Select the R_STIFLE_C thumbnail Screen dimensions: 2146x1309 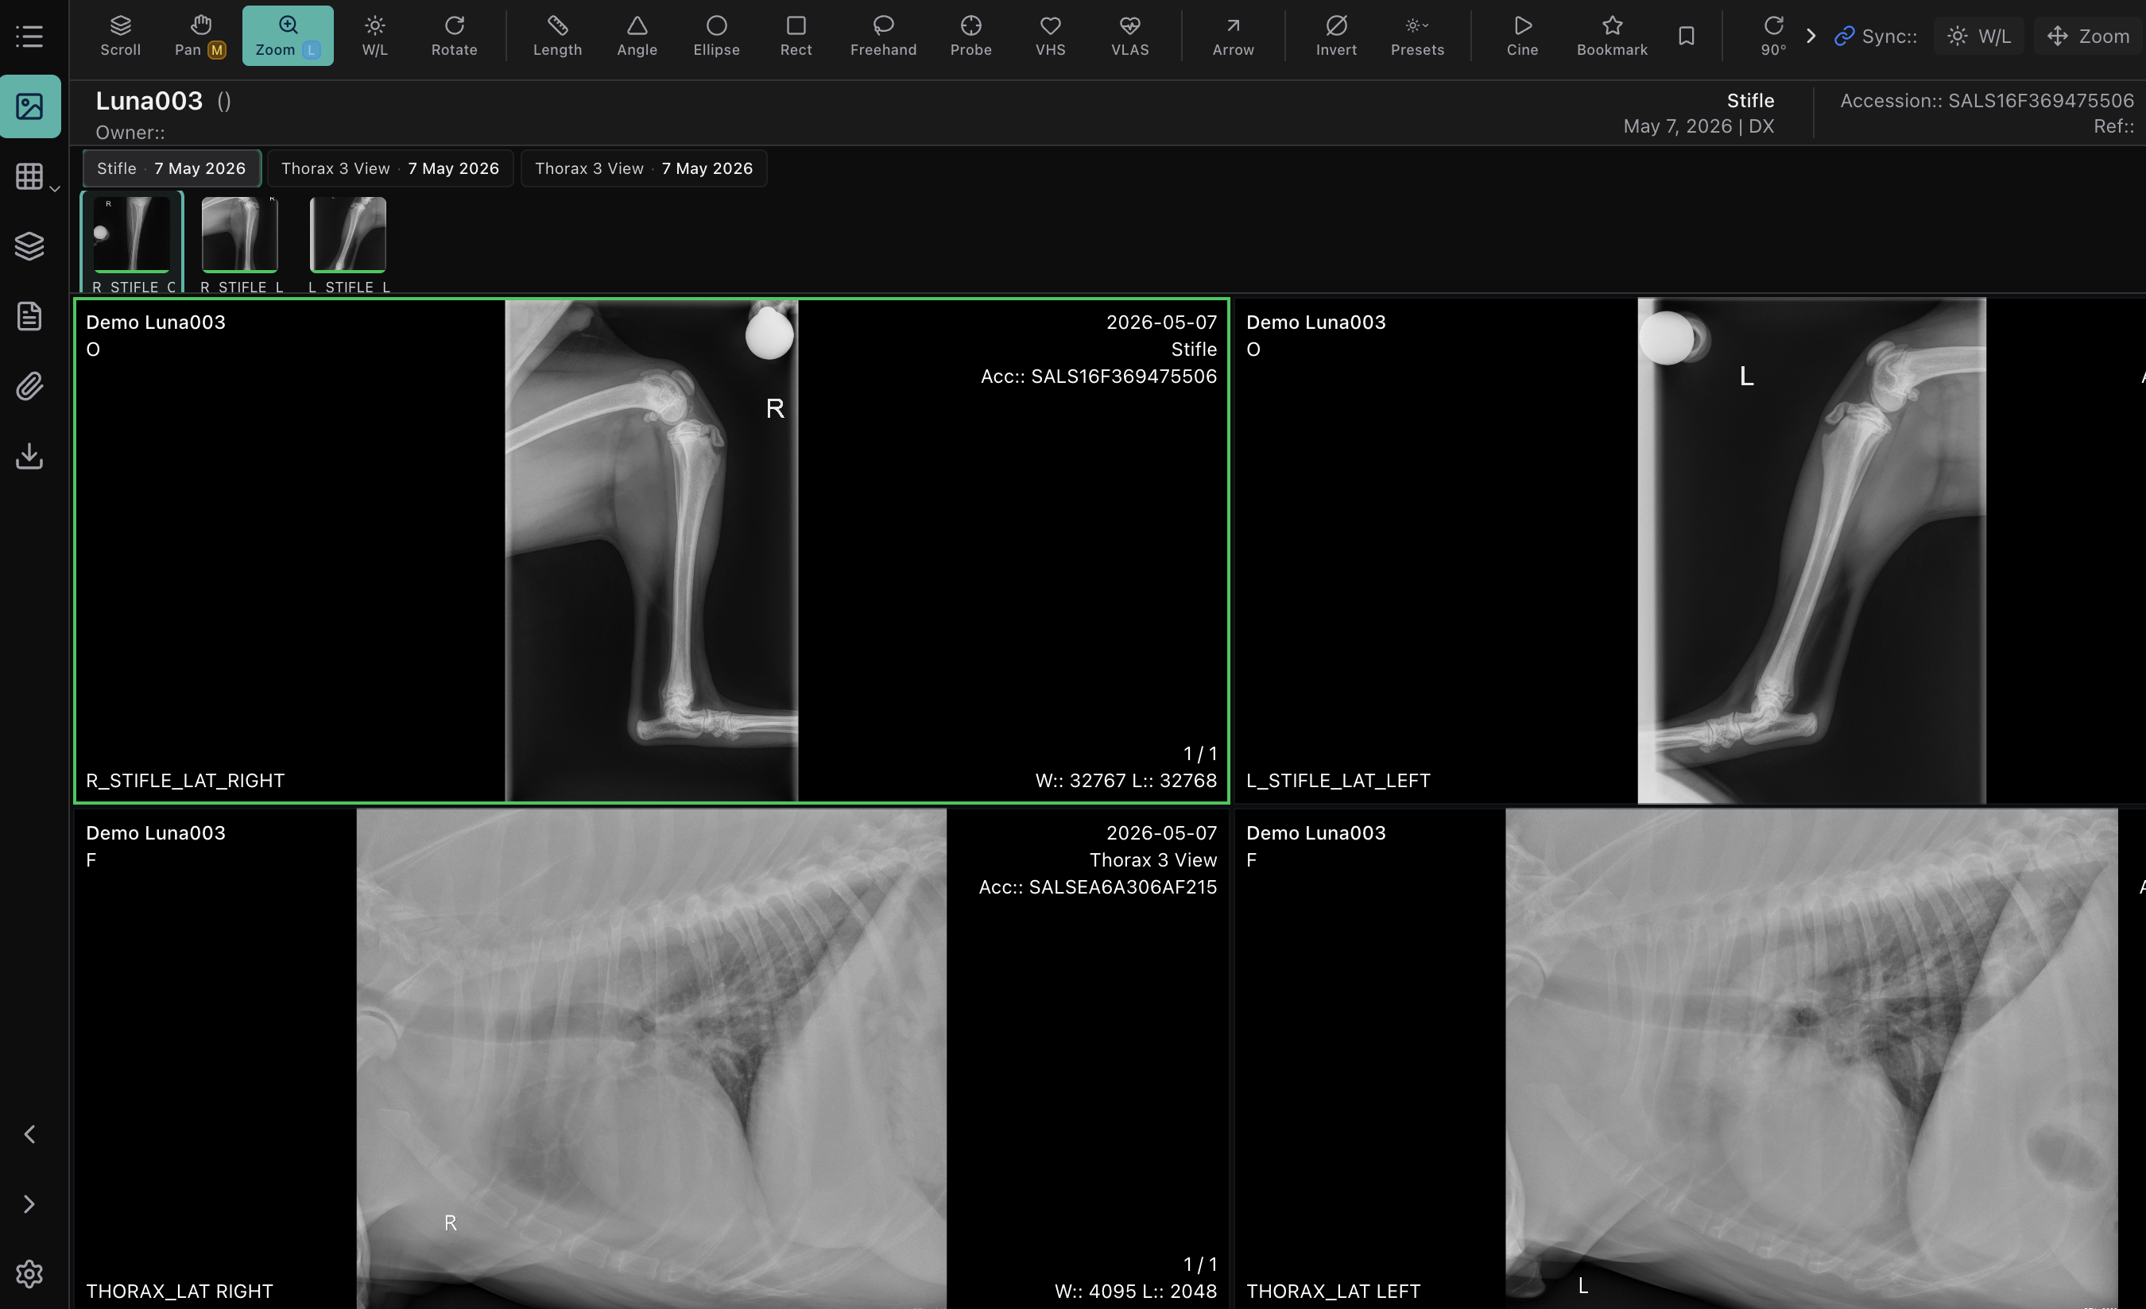133,244
